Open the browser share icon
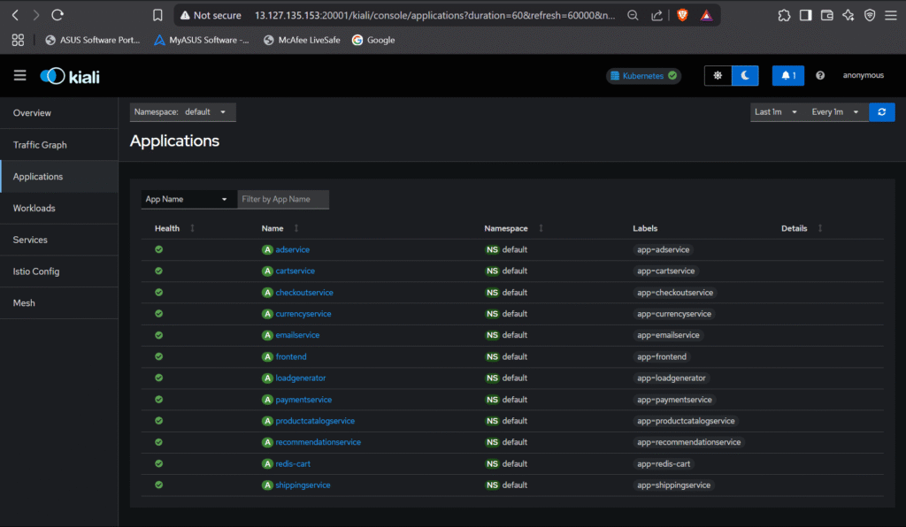Screen dimensions: 906x527 click(657, 15)
